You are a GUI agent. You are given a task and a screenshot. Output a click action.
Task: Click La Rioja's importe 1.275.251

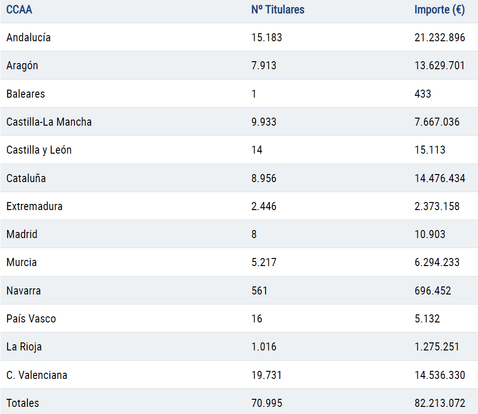point(437,347)
